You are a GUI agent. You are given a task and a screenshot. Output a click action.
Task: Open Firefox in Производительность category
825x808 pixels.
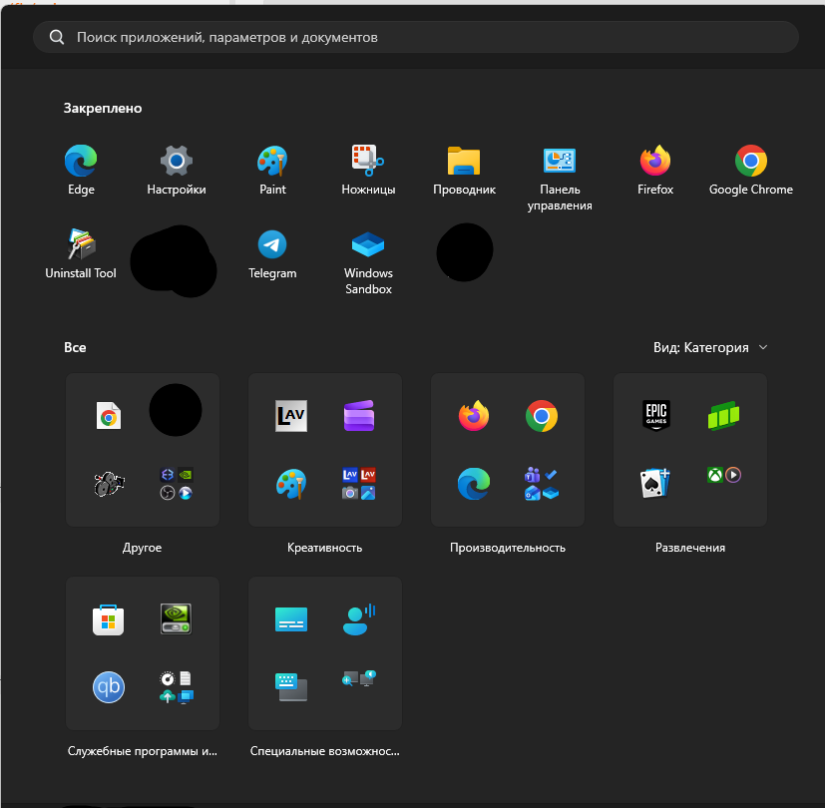pos(474,416)
